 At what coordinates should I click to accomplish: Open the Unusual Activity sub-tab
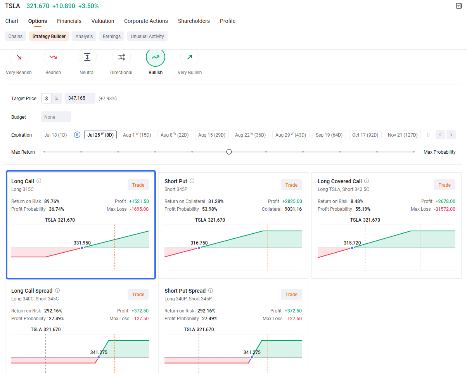[147, 36]
